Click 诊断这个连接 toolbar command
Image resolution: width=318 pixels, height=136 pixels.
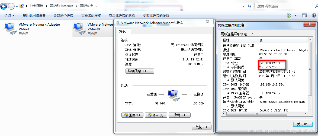(63, 16)
